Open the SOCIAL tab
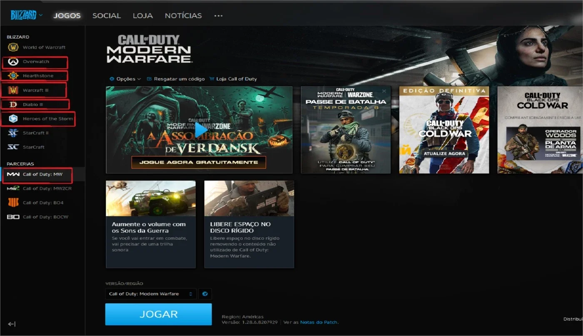The image size is (583, 336). point(107,16)
